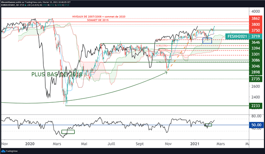The height and width of the screenshot is (154, 265).
Task: Click the red 3862 price tag
Action: pos(256,19)
